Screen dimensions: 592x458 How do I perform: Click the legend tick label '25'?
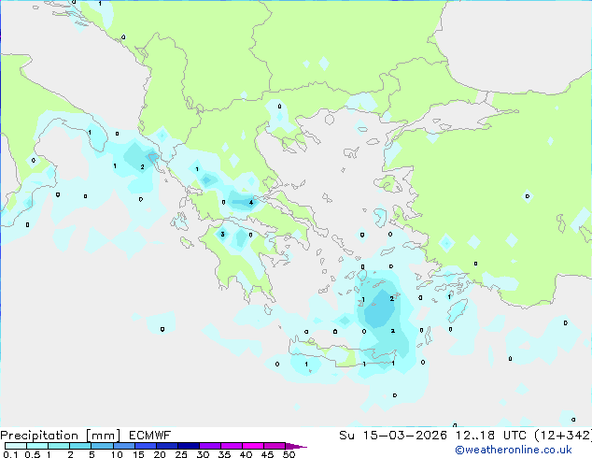pyautogui.click(x=181, y=454)
